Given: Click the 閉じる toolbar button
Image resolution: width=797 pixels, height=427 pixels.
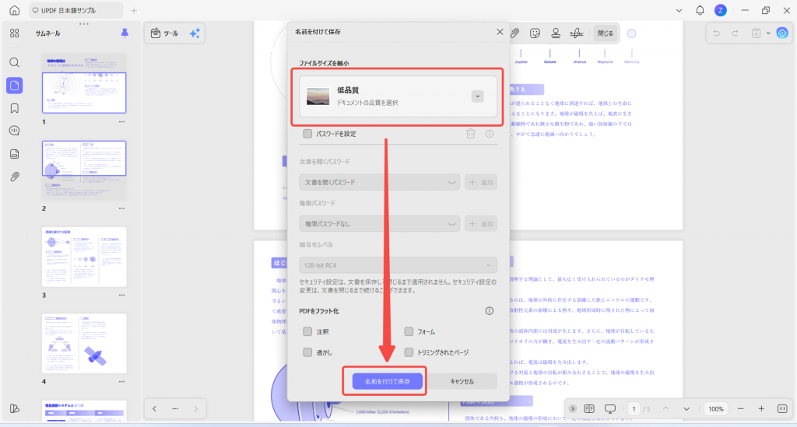Looking at the screenshot, I should [605, 33].
